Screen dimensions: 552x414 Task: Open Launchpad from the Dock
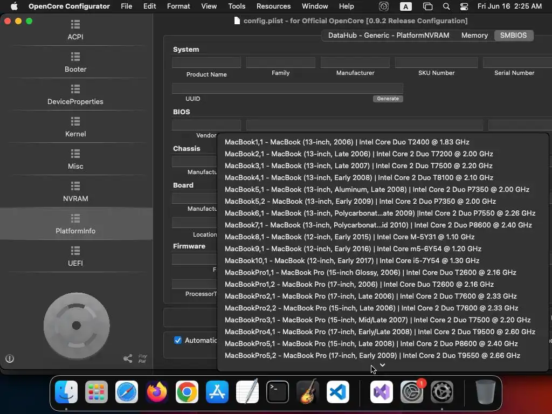[96, 392]
